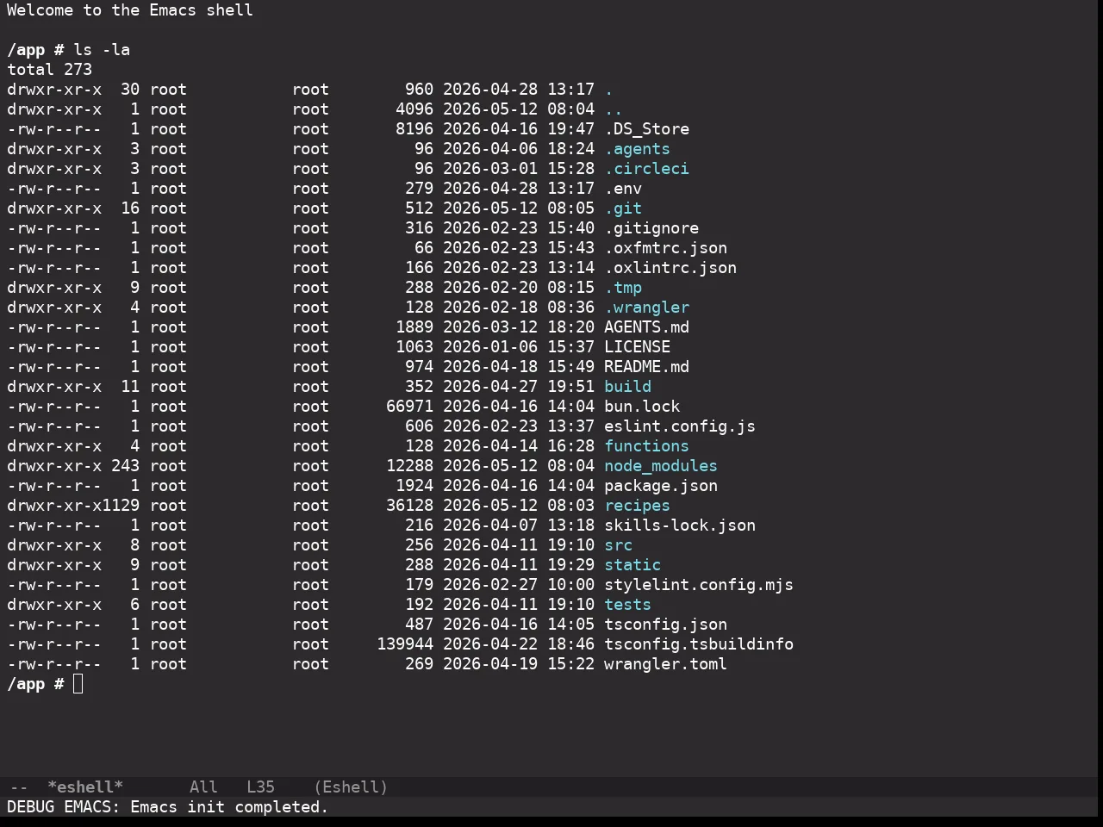Click the bun.lock file name

(642, 407)
